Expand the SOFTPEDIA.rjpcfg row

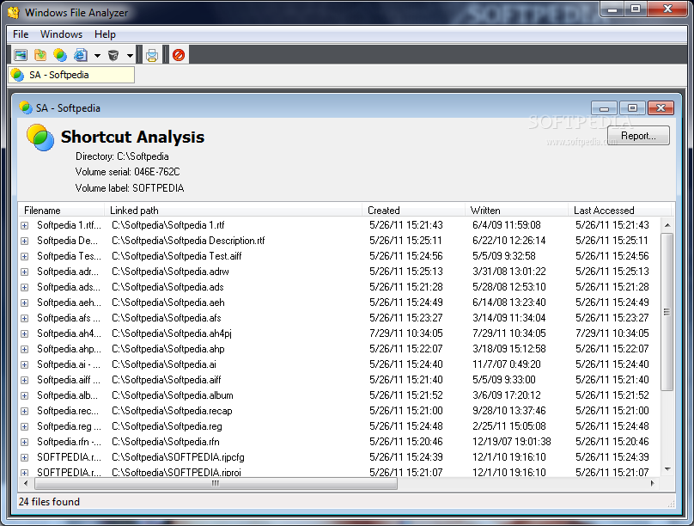(x=25, y=458)
